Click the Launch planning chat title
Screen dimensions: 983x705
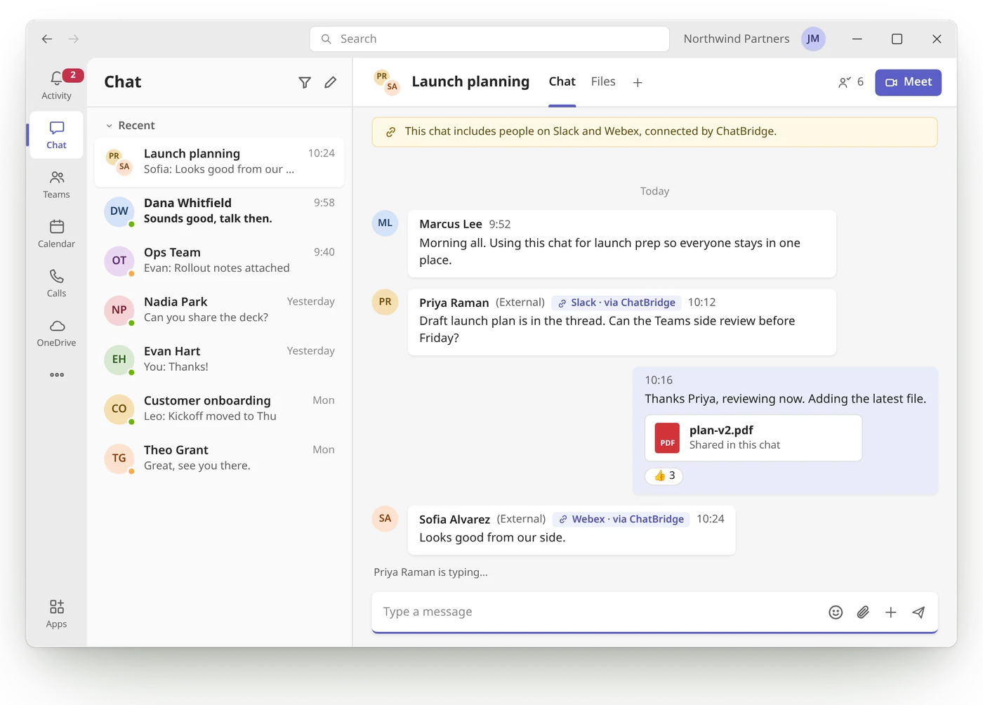(470, 82)
